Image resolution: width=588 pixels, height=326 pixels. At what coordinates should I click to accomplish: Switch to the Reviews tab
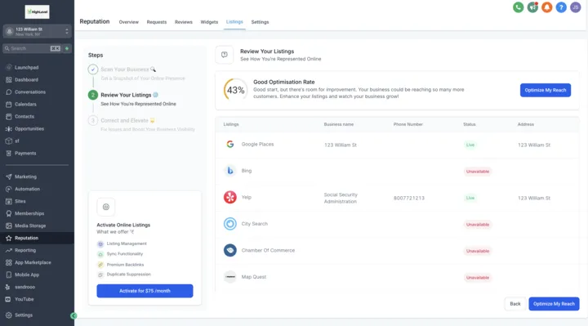tap(184, 22)
